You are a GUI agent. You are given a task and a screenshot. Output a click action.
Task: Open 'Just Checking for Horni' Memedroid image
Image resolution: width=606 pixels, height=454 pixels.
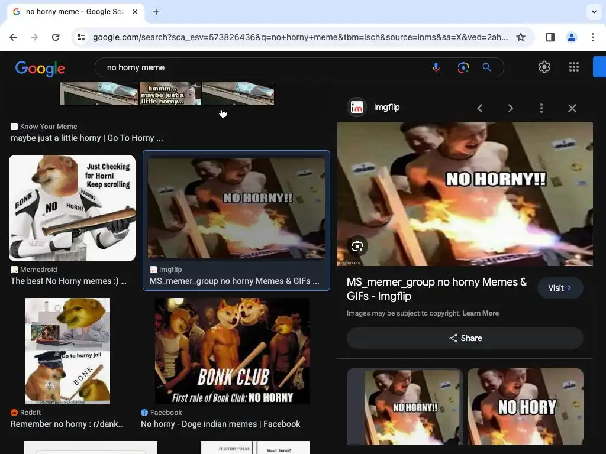[x=72, y=208]
